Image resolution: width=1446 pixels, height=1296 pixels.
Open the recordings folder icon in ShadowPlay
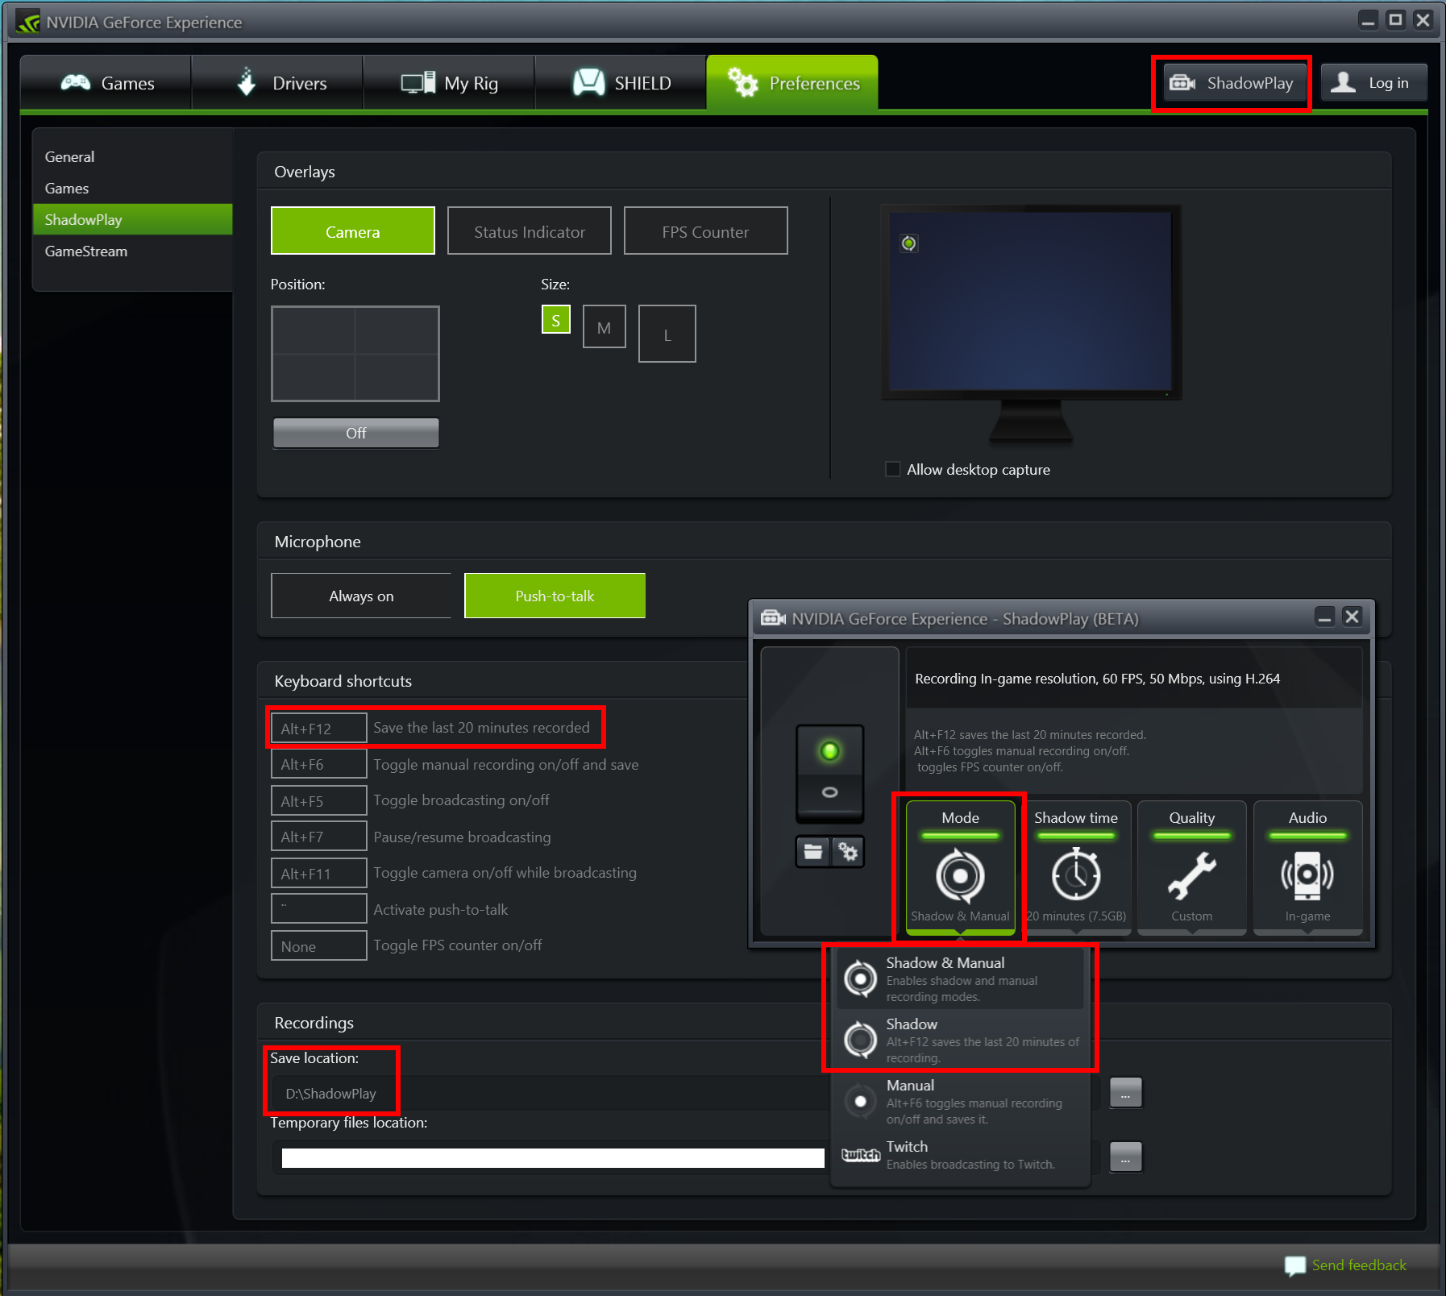(813, 851)
